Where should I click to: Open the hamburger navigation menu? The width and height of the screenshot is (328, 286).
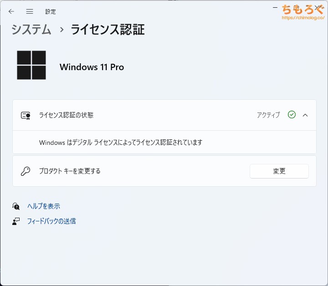(x=30, y=11)
